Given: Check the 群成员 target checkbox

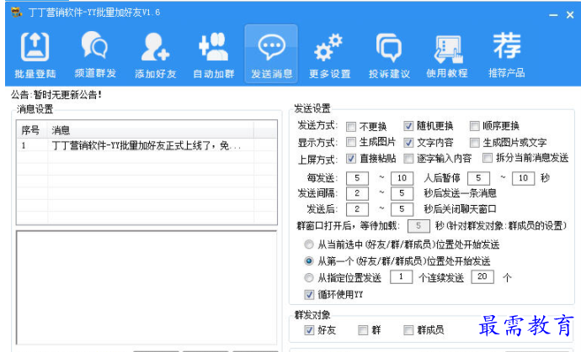Looking at the screenshot, I should tap(408, 330).
